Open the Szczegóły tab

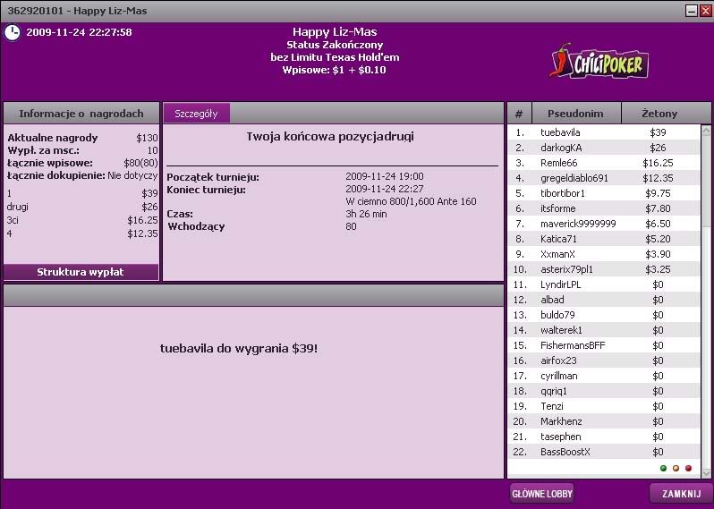(x=196, y=114)
